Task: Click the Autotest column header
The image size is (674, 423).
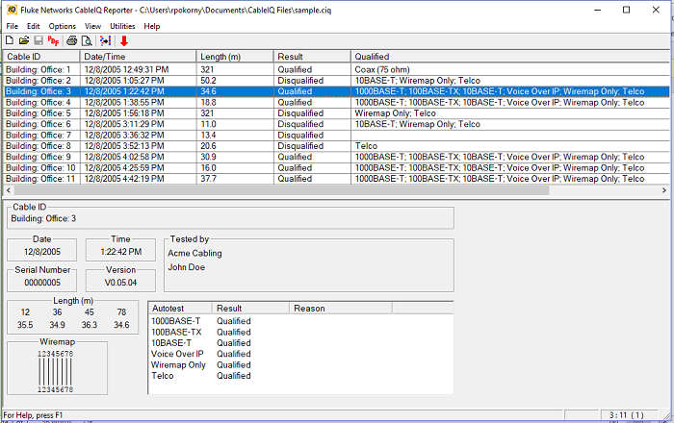Action: (x=180, y=308)
